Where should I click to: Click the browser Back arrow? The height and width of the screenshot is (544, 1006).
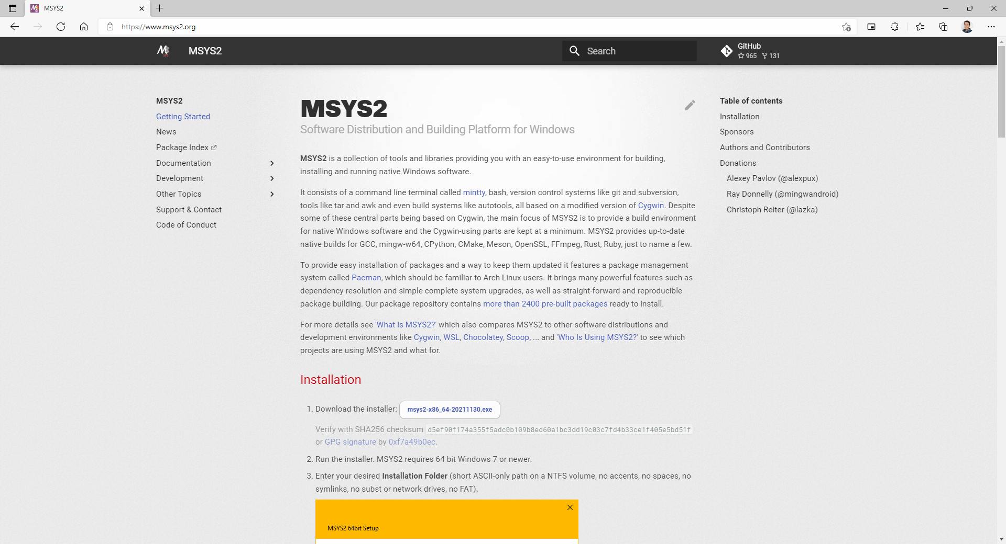tap(15, 27)
